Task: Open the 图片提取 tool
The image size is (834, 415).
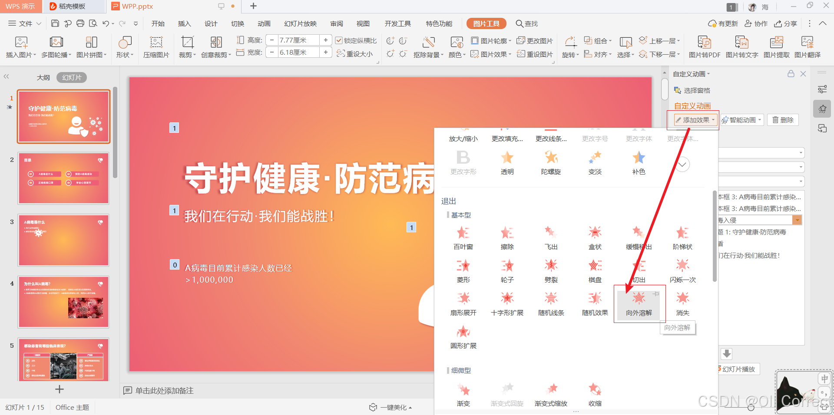Action: (x=776, y=47)
